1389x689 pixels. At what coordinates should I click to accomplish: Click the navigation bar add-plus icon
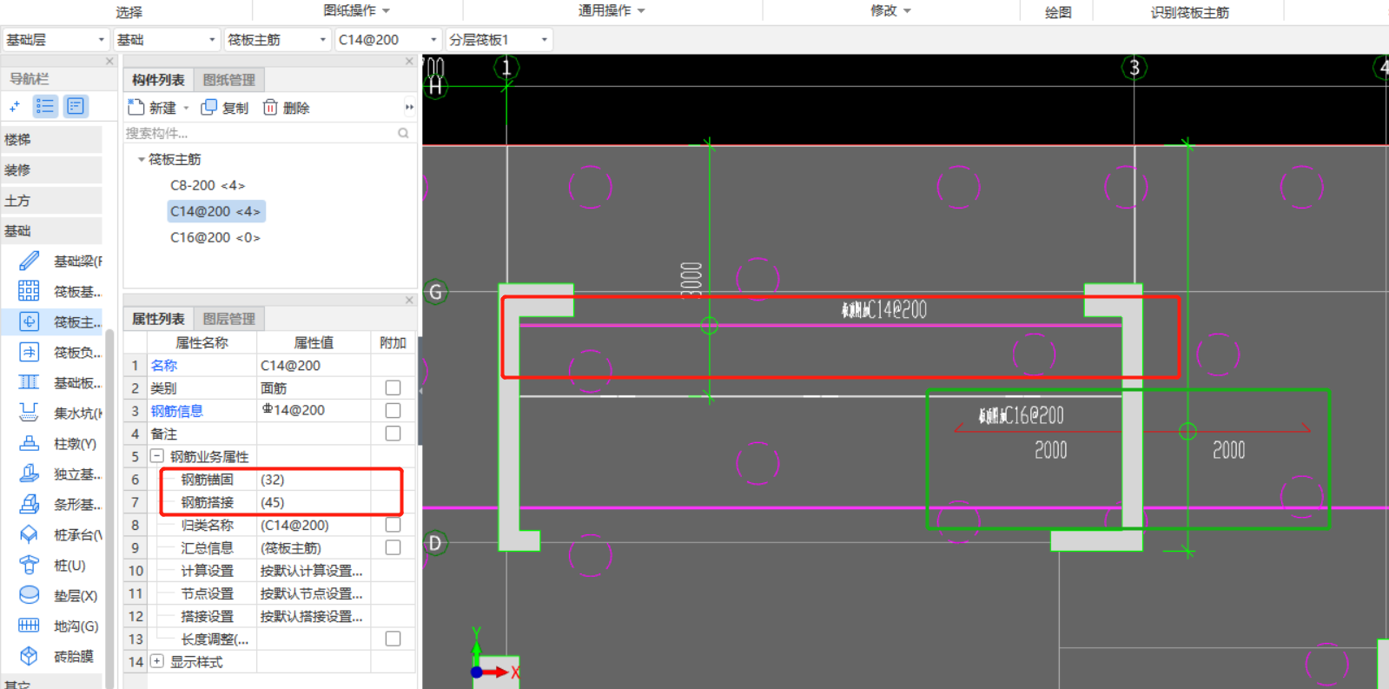pos(14,106)
